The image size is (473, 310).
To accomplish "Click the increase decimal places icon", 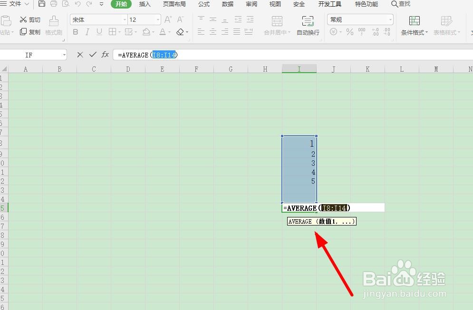I will pyautogui.click(x=375, y=32).
